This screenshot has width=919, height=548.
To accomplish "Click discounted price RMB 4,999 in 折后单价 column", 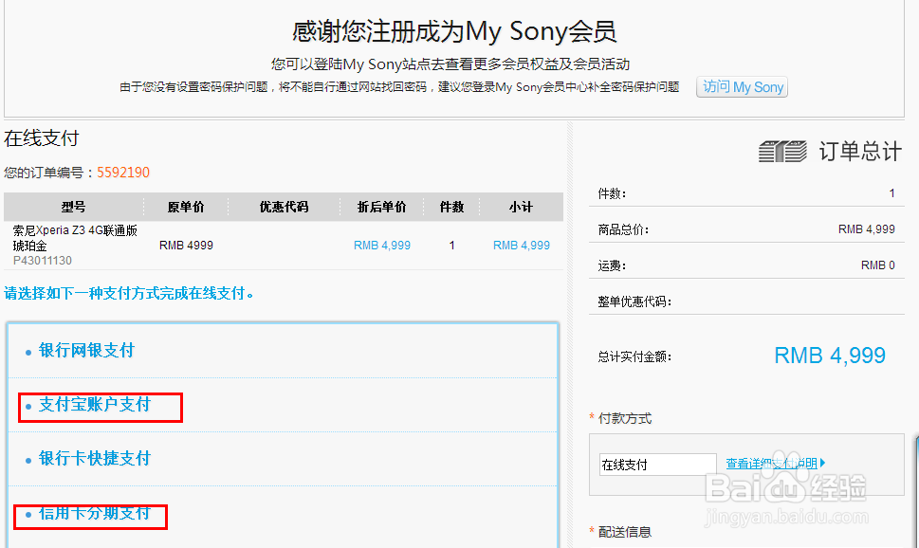I will pyautogui.click(x=382, y=245).
